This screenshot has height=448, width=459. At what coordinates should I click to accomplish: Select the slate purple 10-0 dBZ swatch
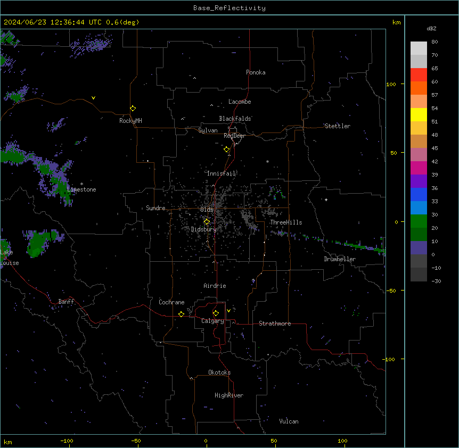pyautogui.click(x=419, y=248)
